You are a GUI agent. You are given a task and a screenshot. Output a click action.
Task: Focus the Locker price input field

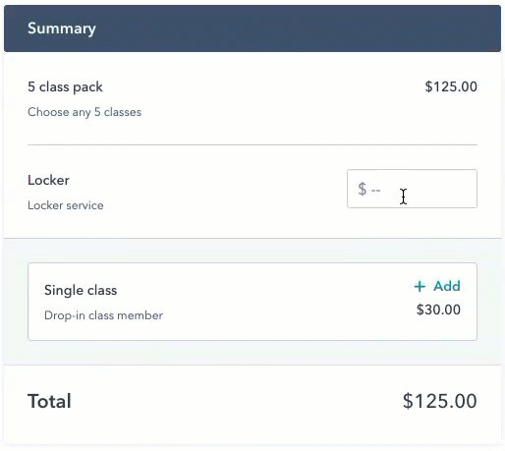click(x=412, y=189)
